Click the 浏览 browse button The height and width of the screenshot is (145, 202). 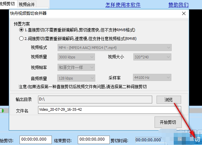(x=169, y=100)
